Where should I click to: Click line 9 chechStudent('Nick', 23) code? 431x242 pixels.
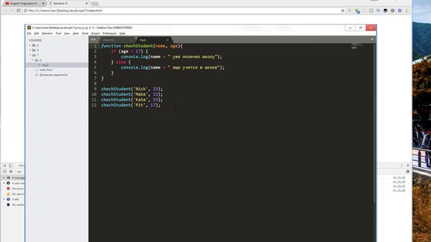pyautogui.click(x=132, y=89)
